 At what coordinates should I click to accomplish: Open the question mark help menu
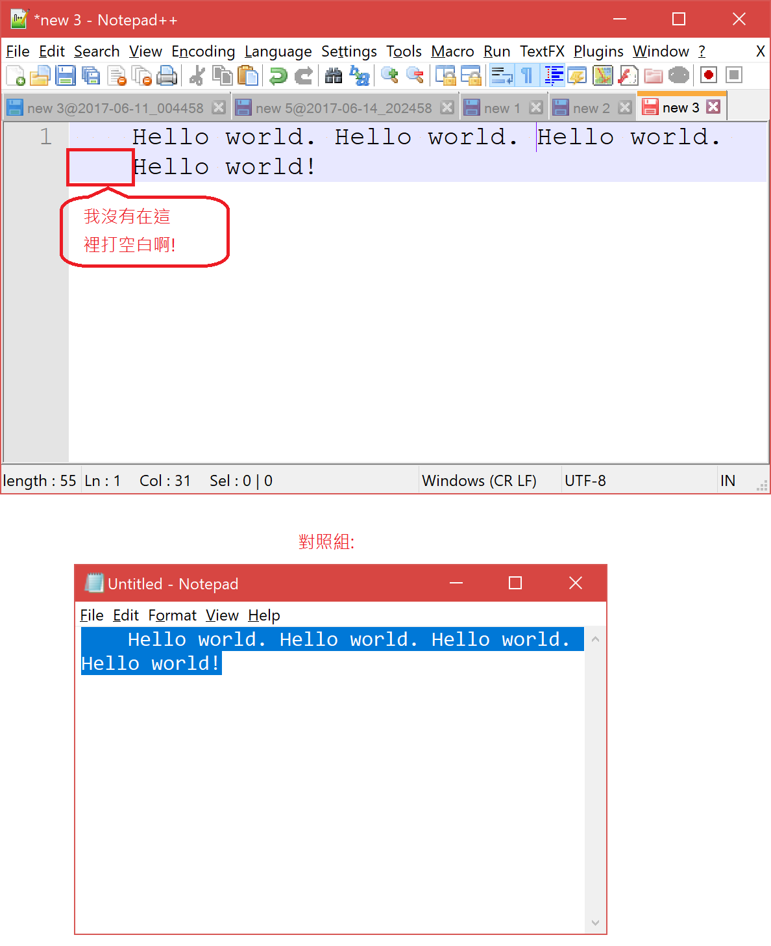click(x=702, y=51)
